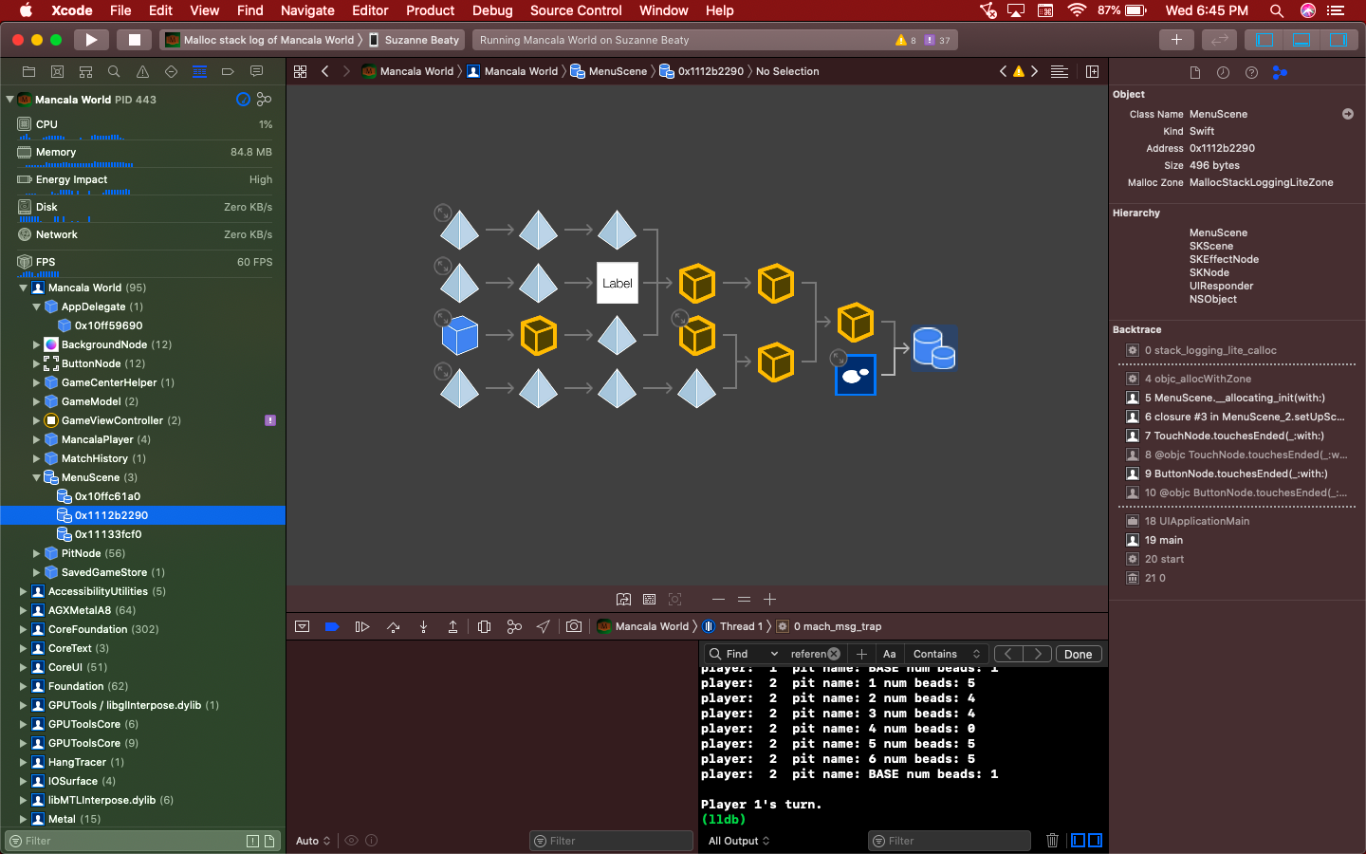Toggle the inspectors panel visibility

(x=1338, y=40)
